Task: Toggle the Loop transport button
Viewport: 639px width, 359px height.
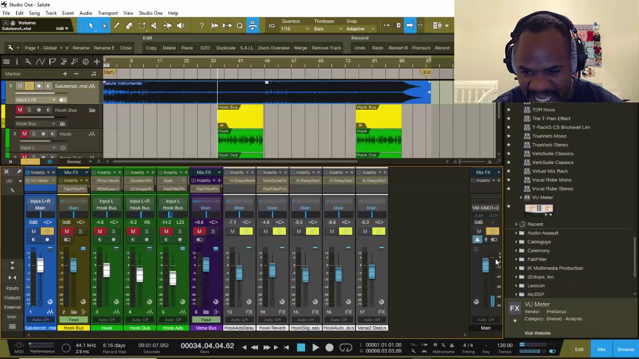Action: coord(345,348)
